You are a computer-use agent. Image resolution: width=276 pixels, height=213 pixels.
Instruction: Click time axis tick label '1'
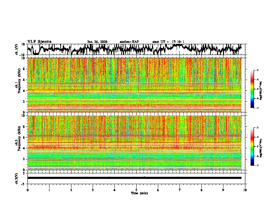point(49,190)
